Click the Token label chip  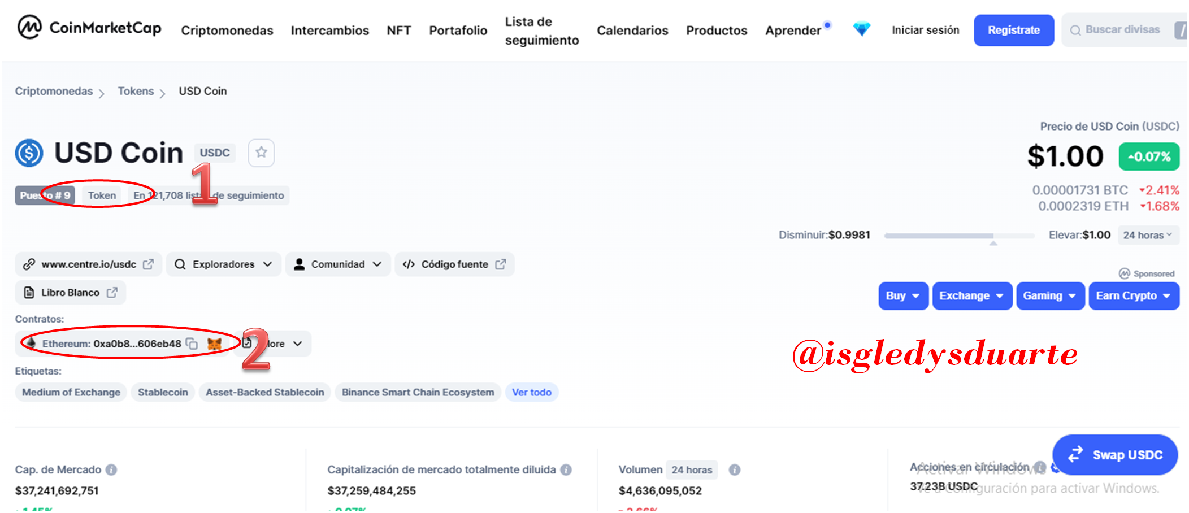pos(102,195)
